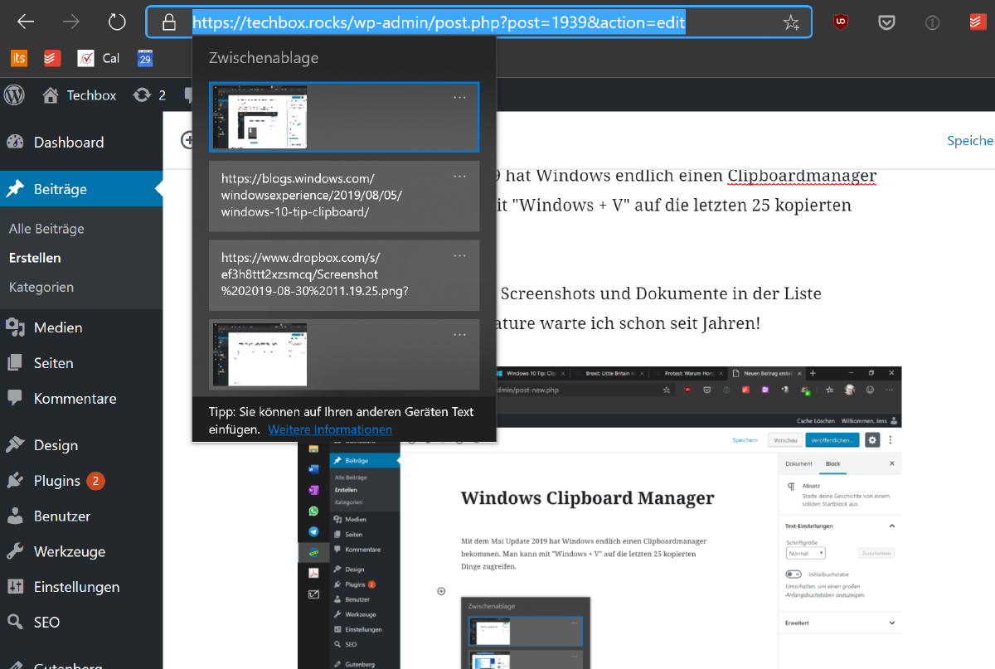
Task: Click Speichern link in editor
Action: coord(971,141)
